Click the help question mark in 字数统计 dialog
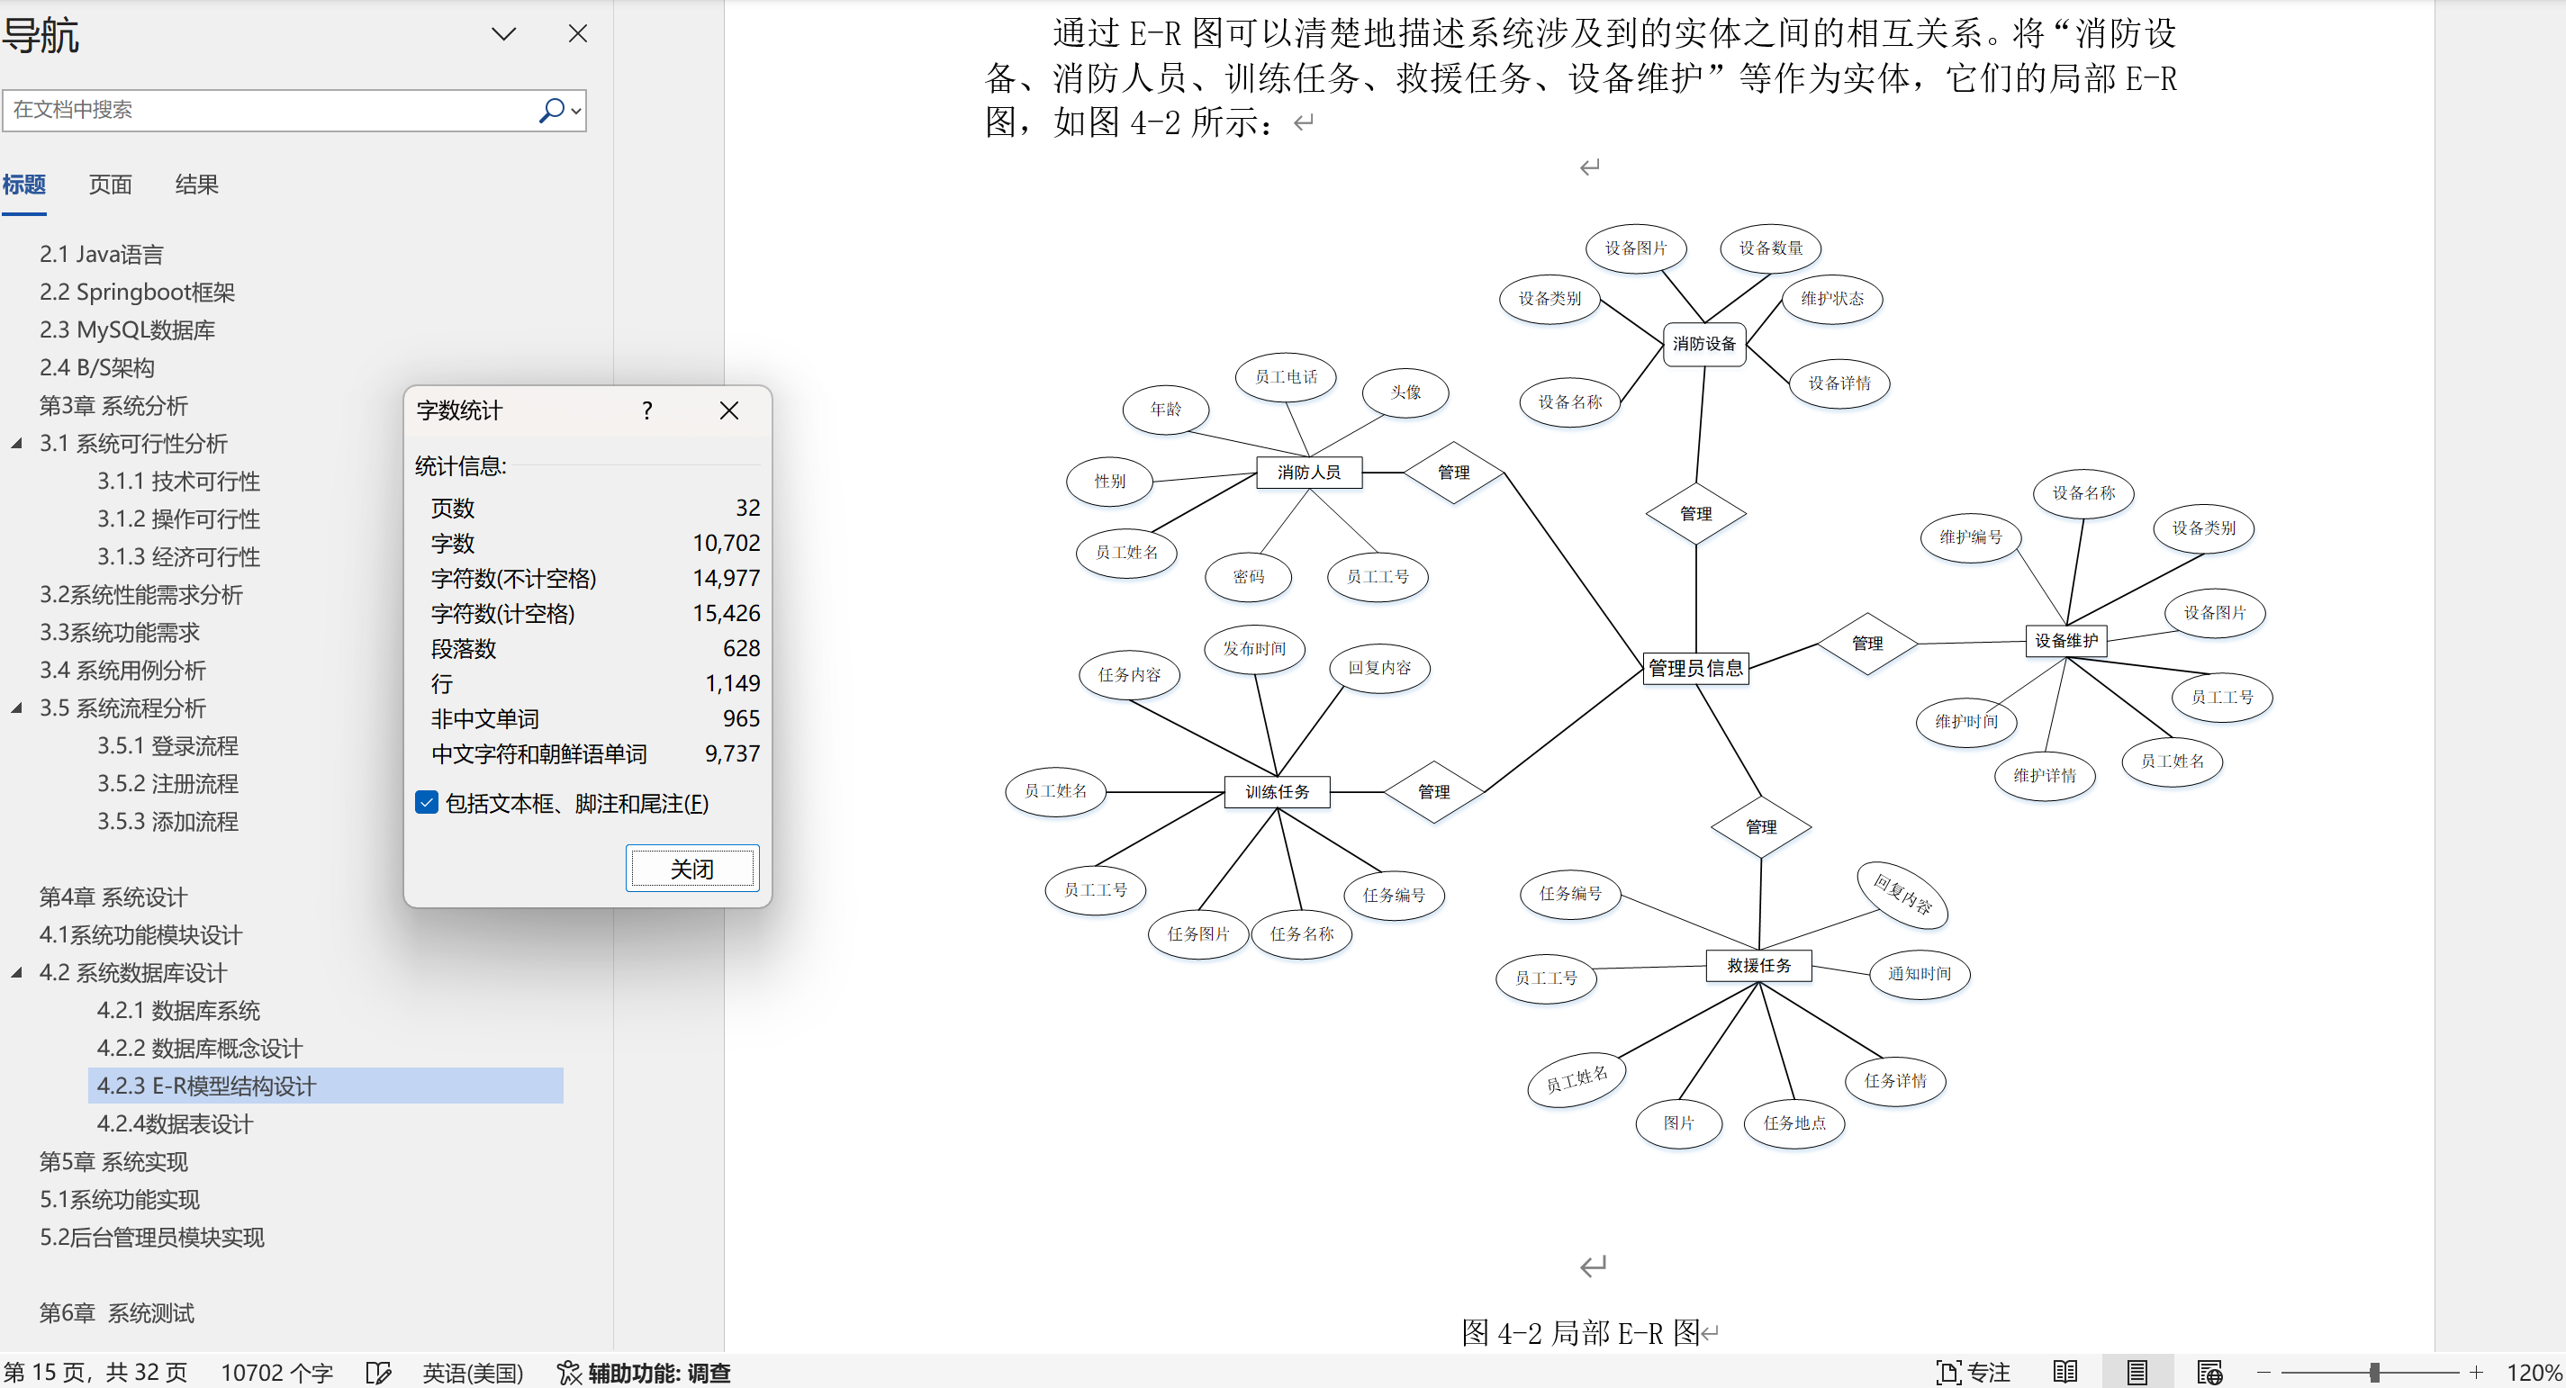Image resolution: width=2566 pixels, height=1388 pixels. coord(647,410)
